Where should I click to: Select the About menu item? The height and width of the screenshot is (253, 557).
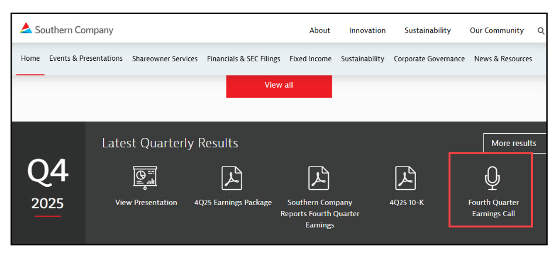[319, 30]
